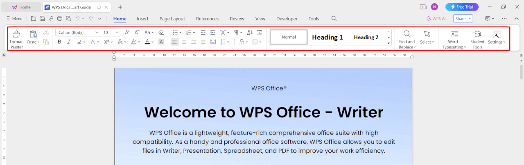Expand the styles gallery more arrow
524x165 pixels.
[388, 43]
